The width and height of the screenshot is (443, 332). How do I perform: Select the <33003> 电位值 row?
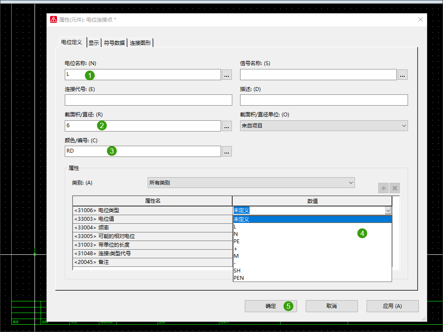pos(152,219)
